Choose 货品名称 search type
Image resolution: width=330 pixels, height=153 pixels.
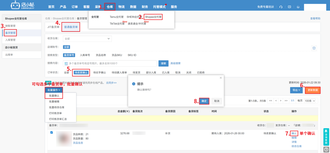click(x=101, y=55)
